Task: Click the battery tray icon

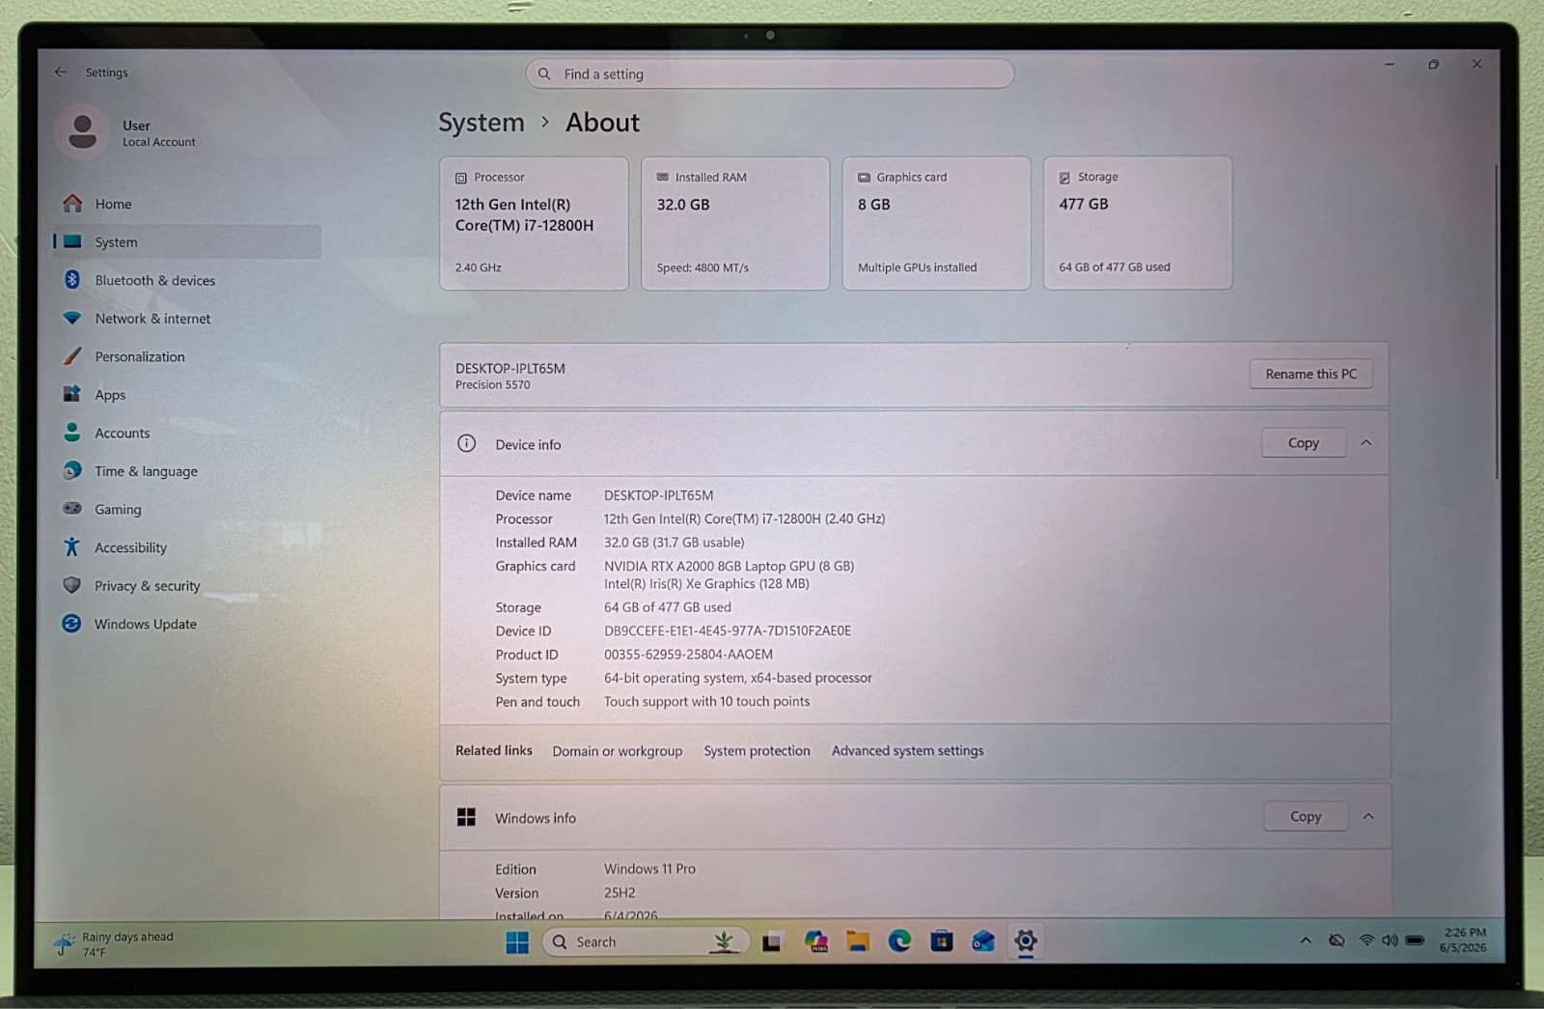Action: click(x=1415, y=940)
